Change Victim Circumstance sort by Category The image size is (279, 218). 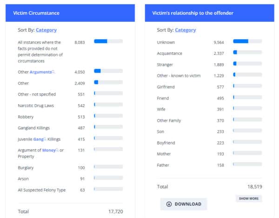(46, 30)
